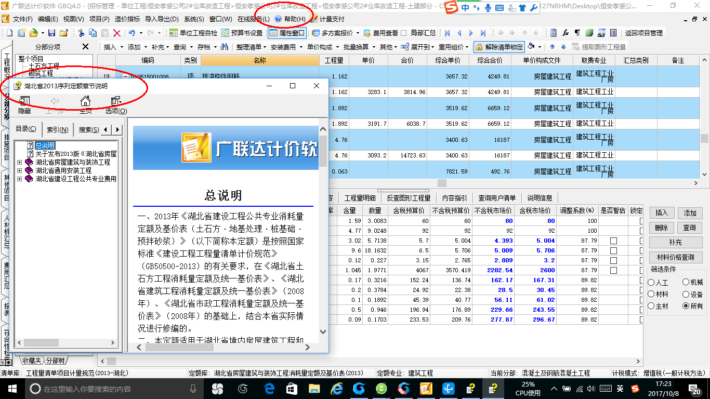Image resolution: width=710 pixels, height=399 pixels.
Task: Switch to 索引(N) tab in help window
Action: 58,129
